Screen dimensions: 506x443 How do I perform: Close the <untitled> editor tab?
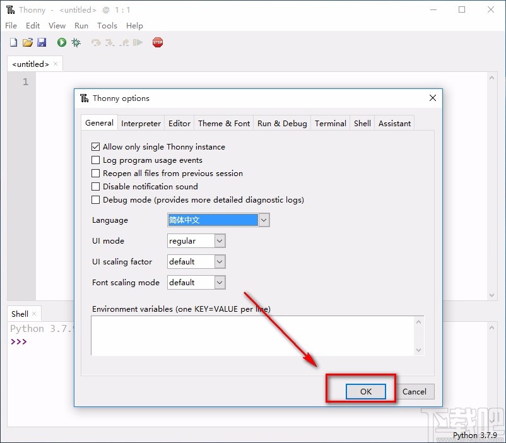tap(56, 64)
